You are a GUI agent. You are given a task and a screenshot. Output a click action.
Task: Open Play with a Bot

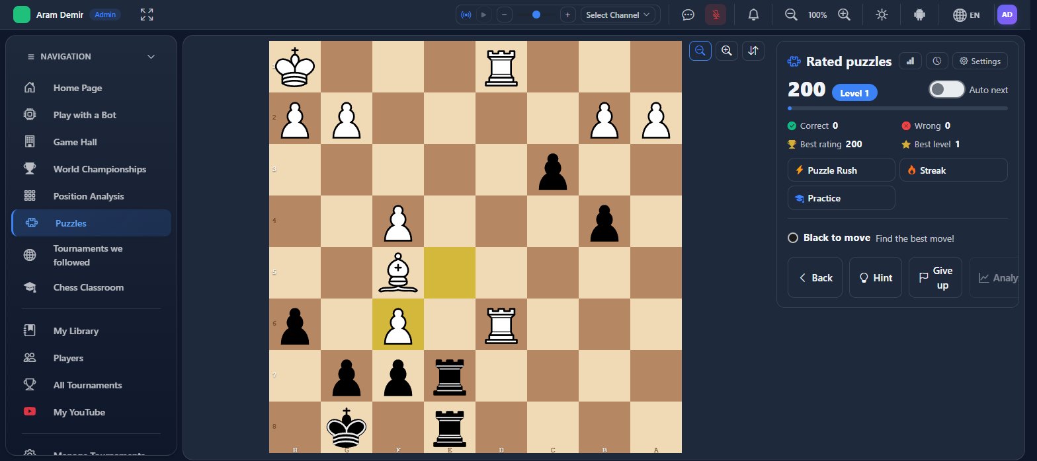pos(91,115)
